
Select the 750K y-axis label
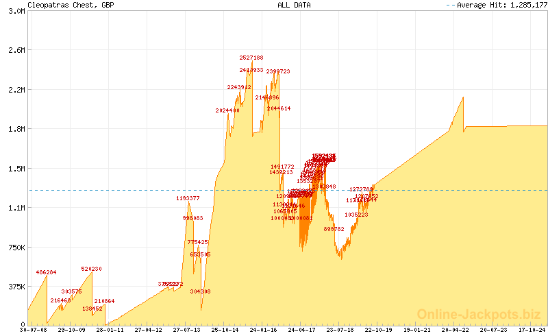coord(15,247)
